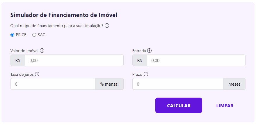Focus the Valor do imóvel amount field
Screen dimensions: 256x125
[x=74, y=61]
